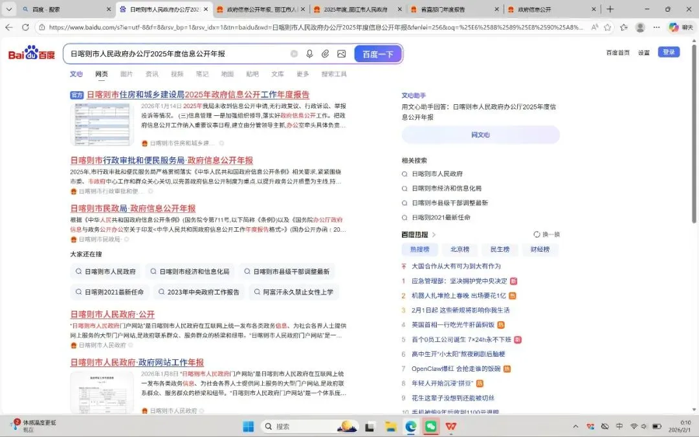Close the 省直部门年度报告 tab
This screenshot has width=699, height=437.
[496, 9]
